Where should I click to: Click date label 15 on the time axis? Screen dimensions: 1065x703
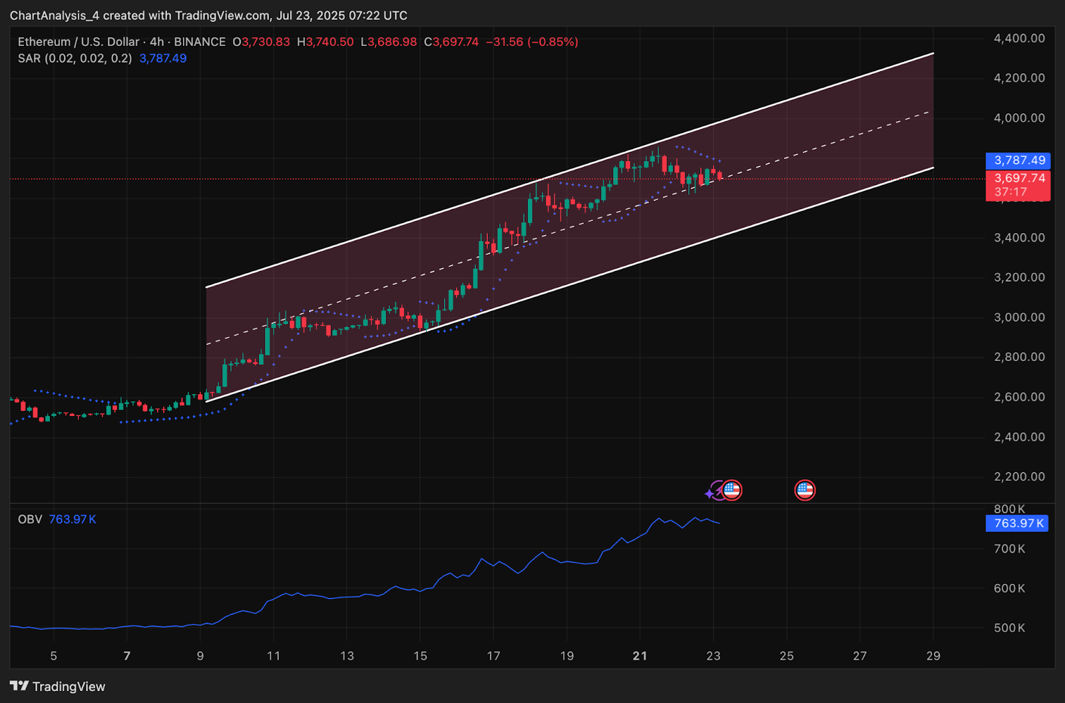420,656
